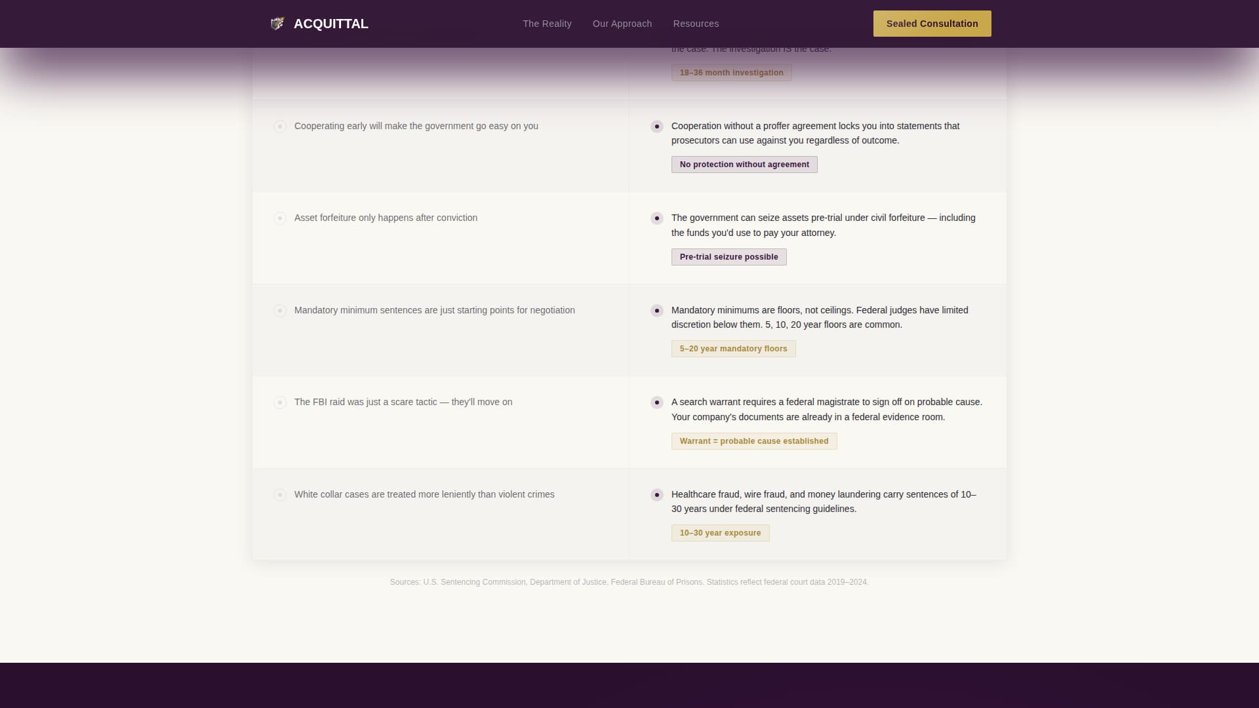Select the Pre-trial seizure possible tag
This screenshot has width=1259, height=708.
pos(729,257)
